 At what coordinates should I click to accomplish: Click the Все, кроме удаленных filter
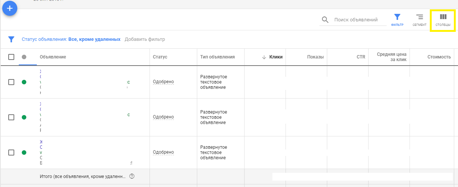pos(94,39)
